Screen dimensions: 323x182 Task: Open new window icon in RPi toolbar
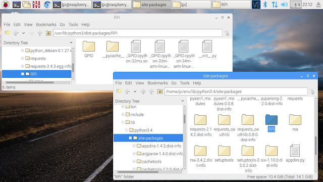pos(7,33)
